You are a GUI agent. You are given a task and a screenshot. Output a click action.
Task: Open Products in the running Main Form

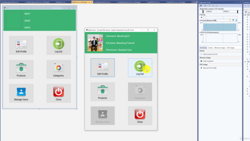pyautogui.click(x=103, y=92)
